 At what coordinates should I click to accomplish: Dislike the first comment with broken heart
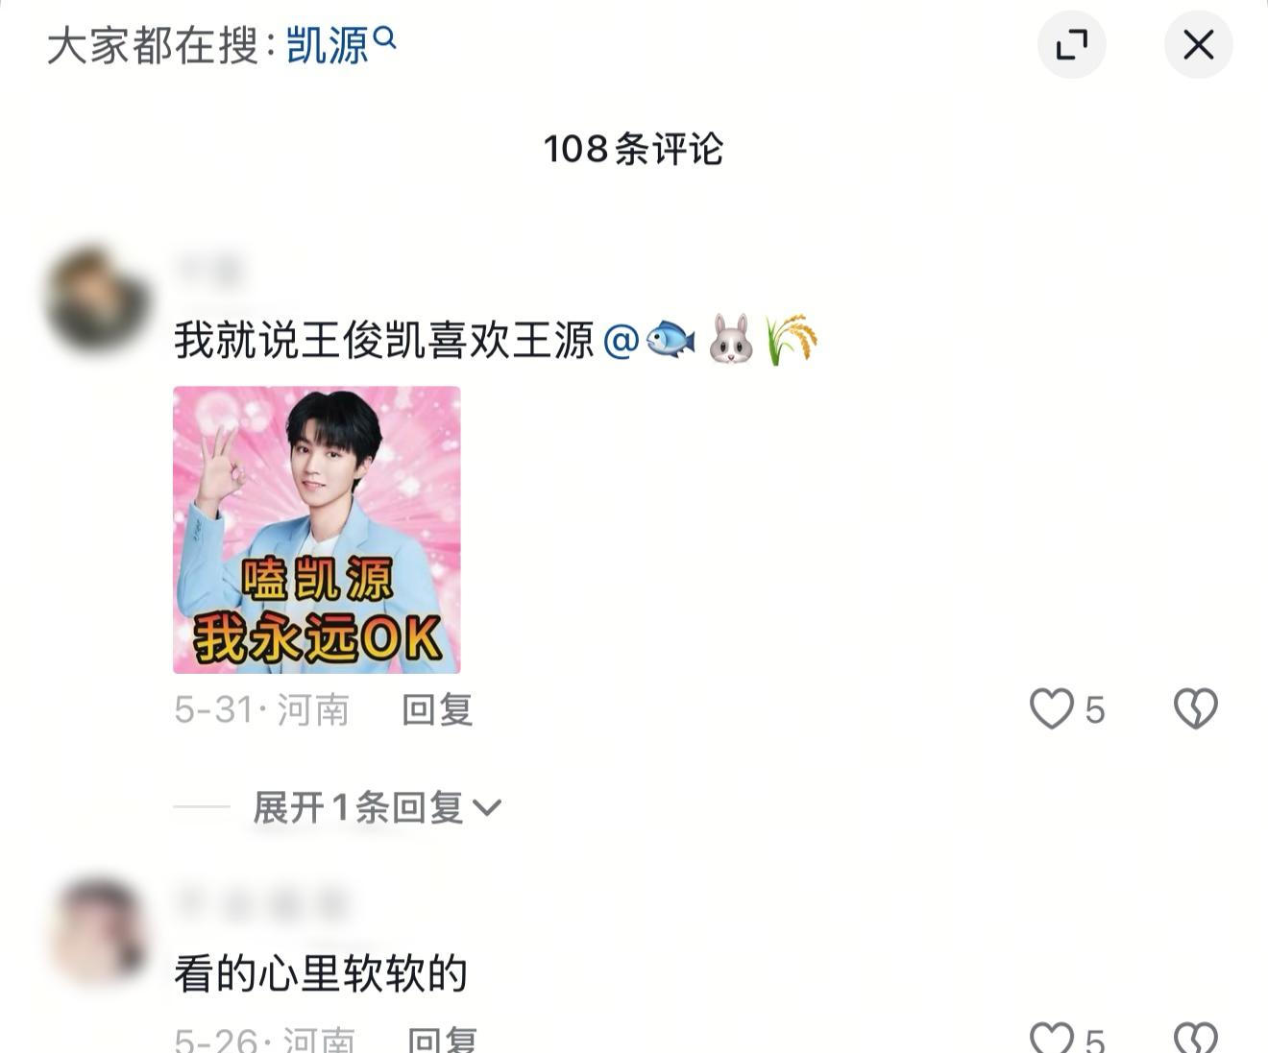pos(1196,709)
